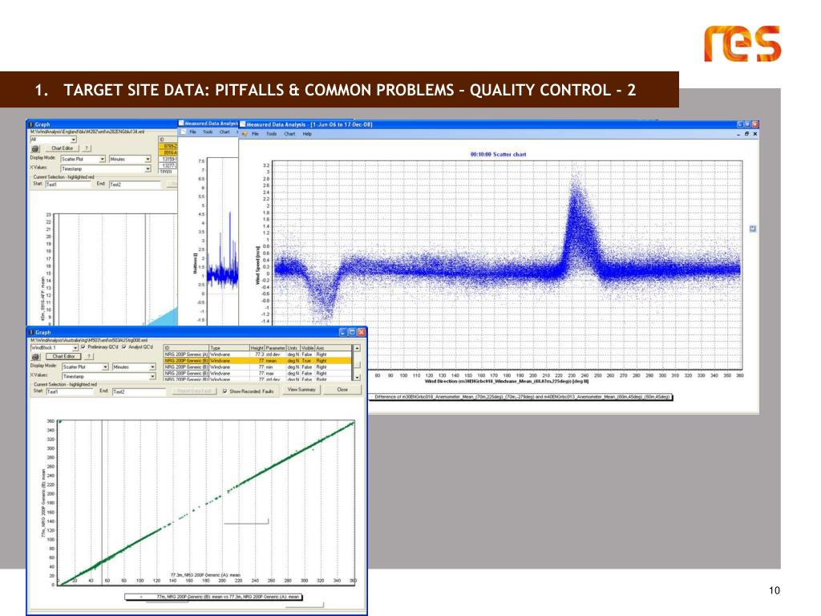Open the Help menu in Measured Data Analysis
This screenshot has height=616, width=821.
(307, 134)
